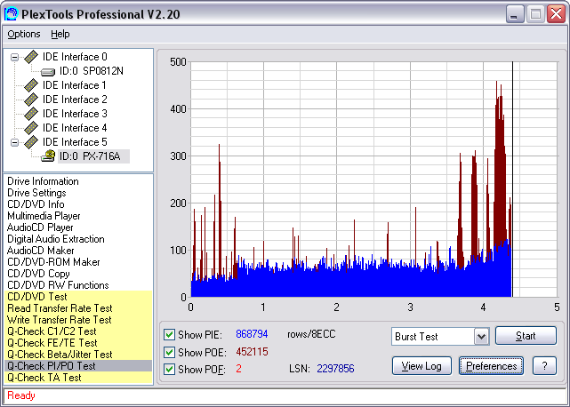
Task: Click the PIE value 868794
Action: pyautogui.click(x=252, y=334)
